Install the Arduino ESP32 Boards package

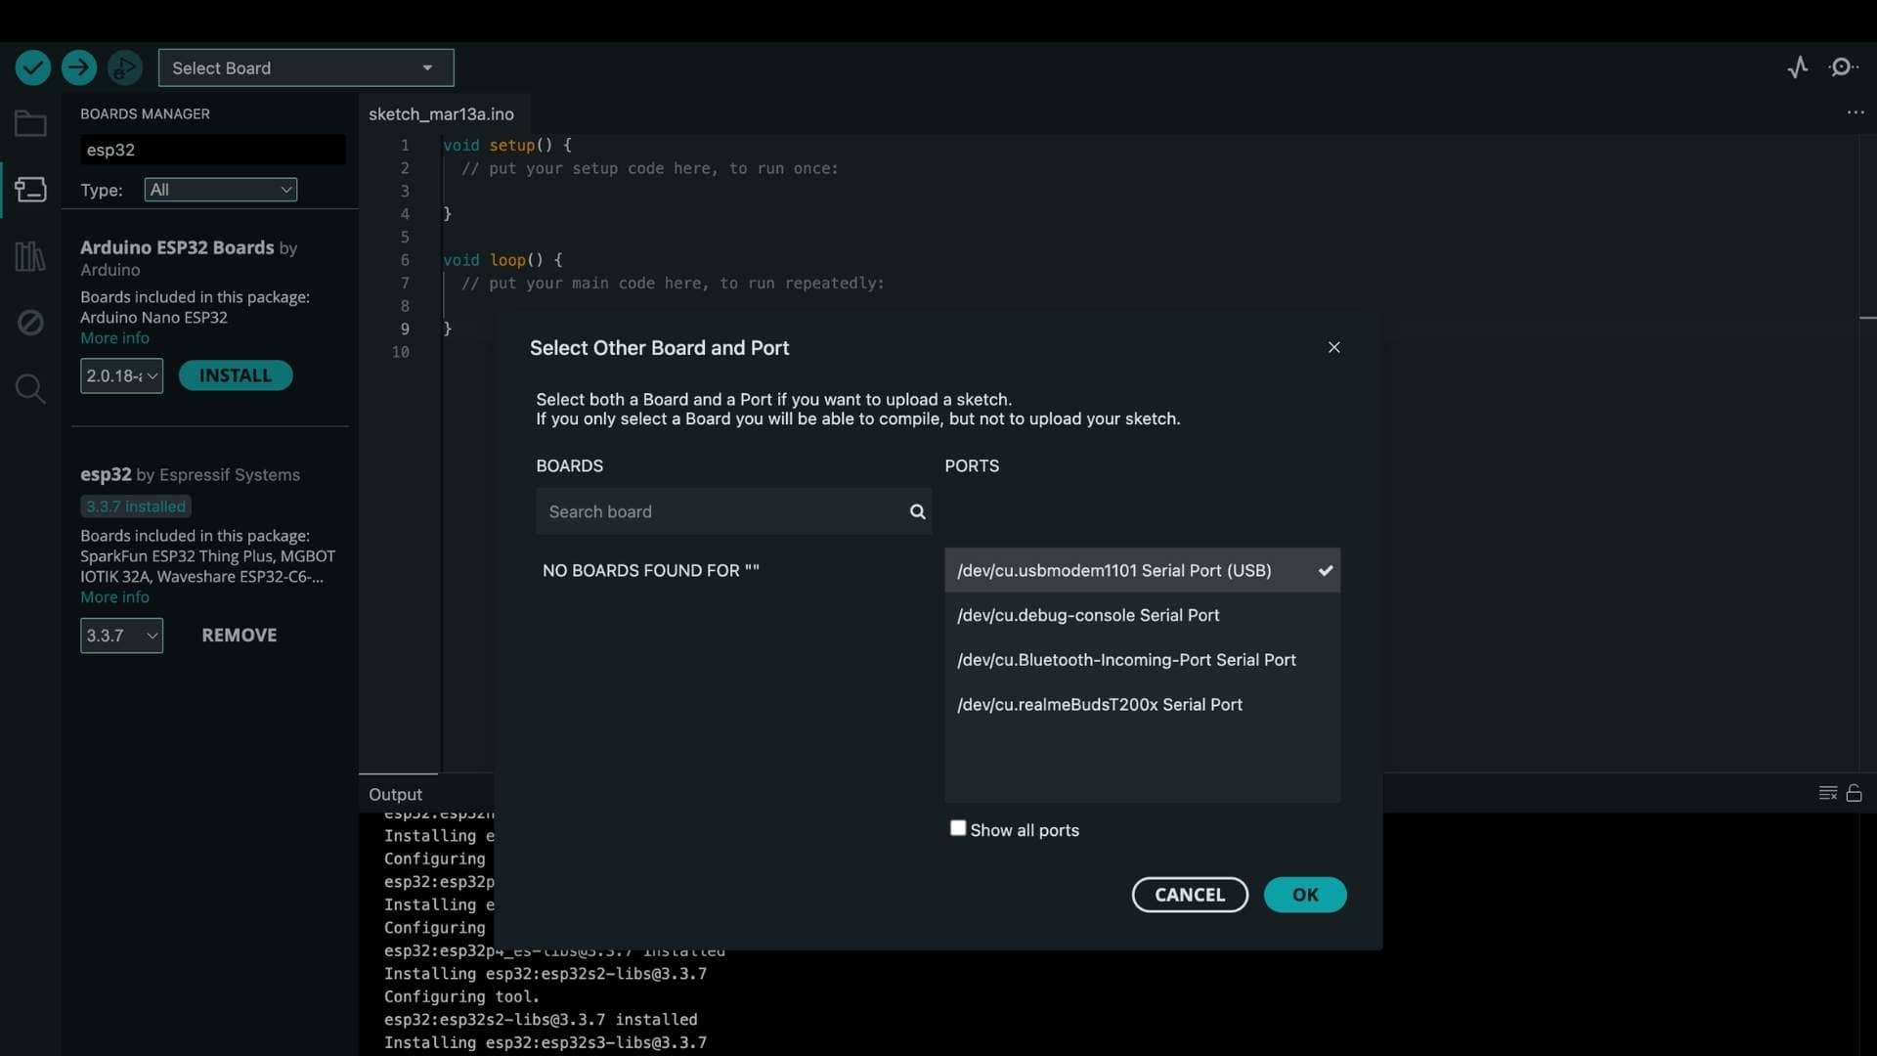point(235,375)
